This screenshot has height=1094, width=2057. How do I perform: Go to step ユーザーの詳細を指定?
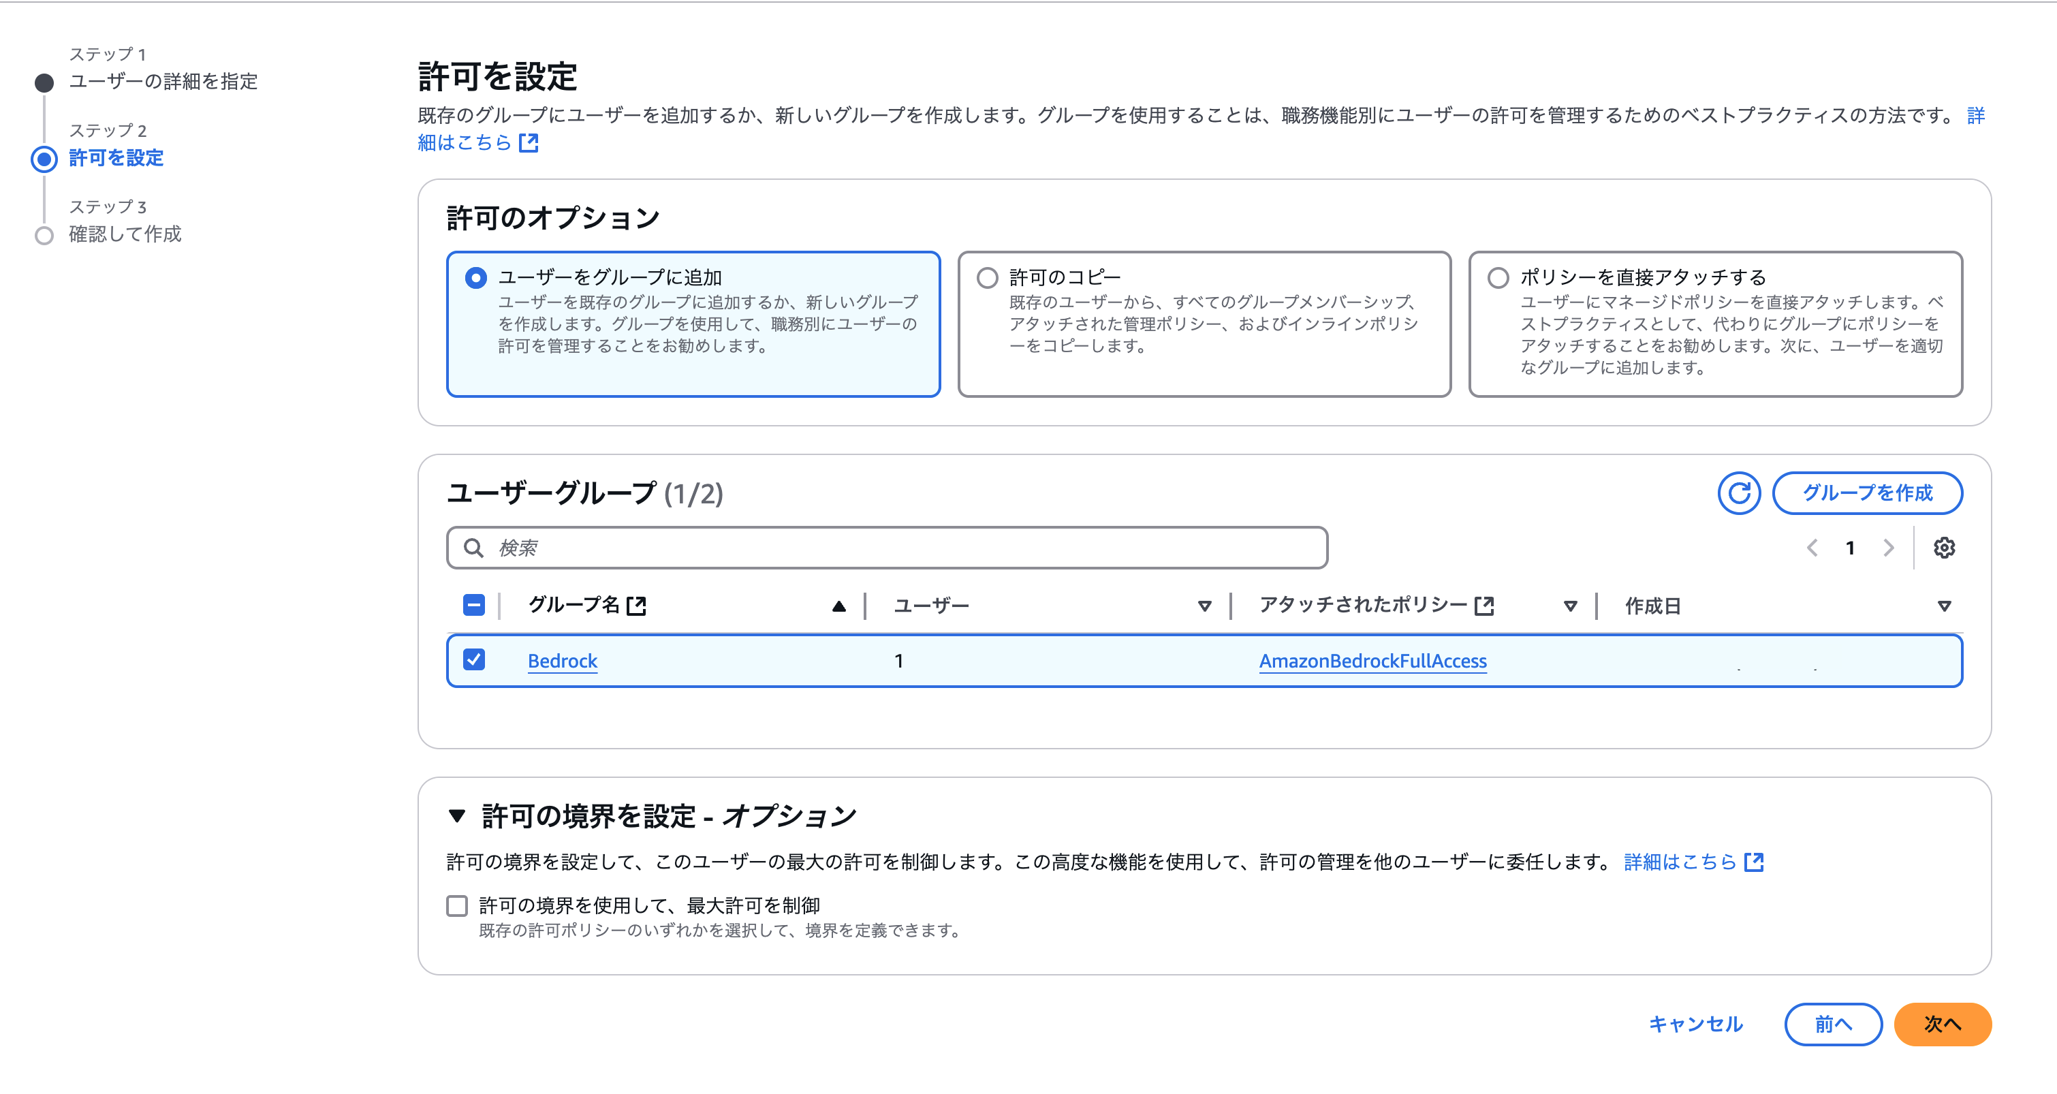pyautogui.click(x=163, y=82)
